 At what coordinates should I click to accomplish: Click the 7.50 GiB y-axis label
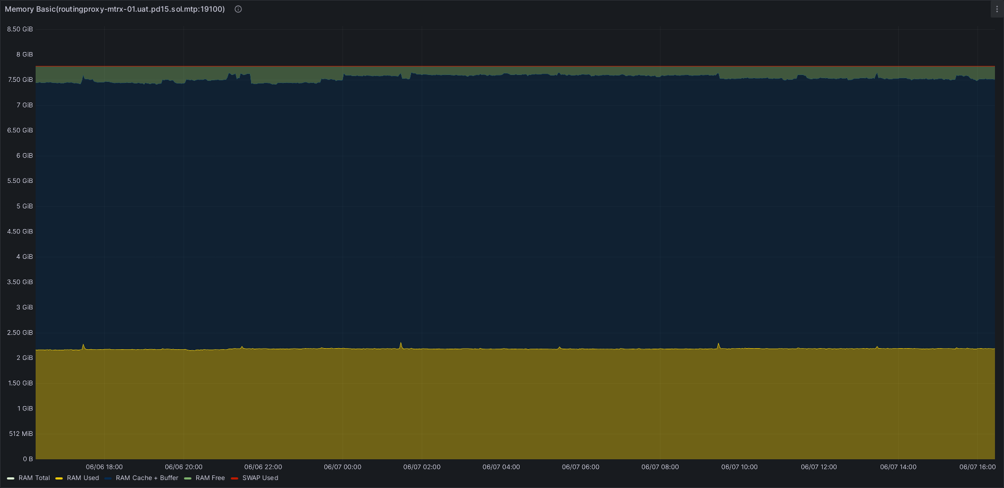pos(20,80)
